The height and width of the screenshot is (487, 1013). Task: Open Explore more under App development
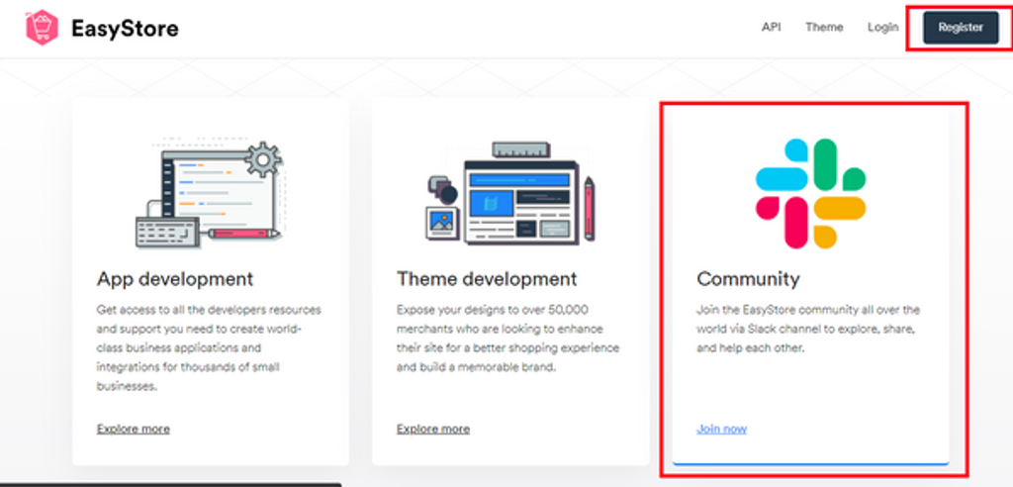[x=134, y=429]
